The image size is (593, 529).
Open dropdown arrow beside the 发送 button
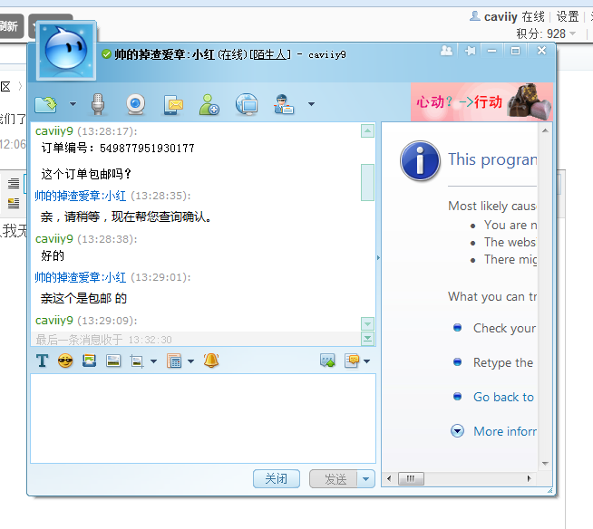tap(365, 479)
